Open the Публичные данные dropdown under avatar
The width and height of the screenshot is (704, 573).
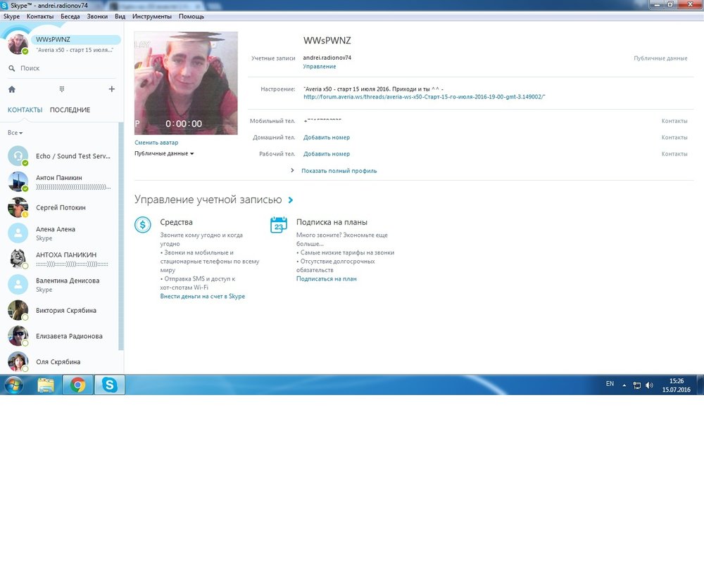click(164, 153)
